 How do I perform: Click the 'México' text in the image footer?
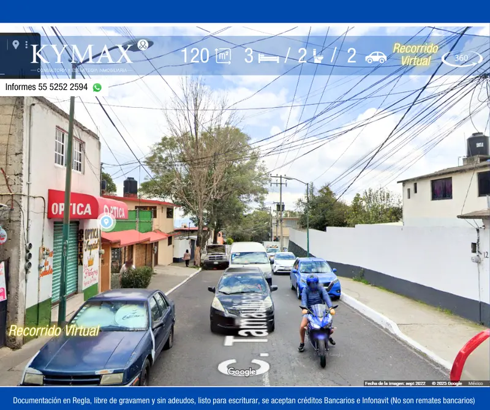pyautogui.click(x=475, y=384)
